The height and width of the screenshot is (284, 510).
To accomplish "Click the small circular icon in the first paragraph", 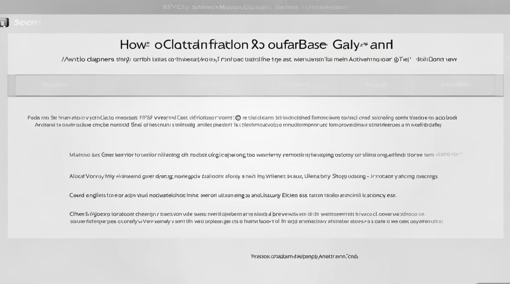I will point(238,118).
